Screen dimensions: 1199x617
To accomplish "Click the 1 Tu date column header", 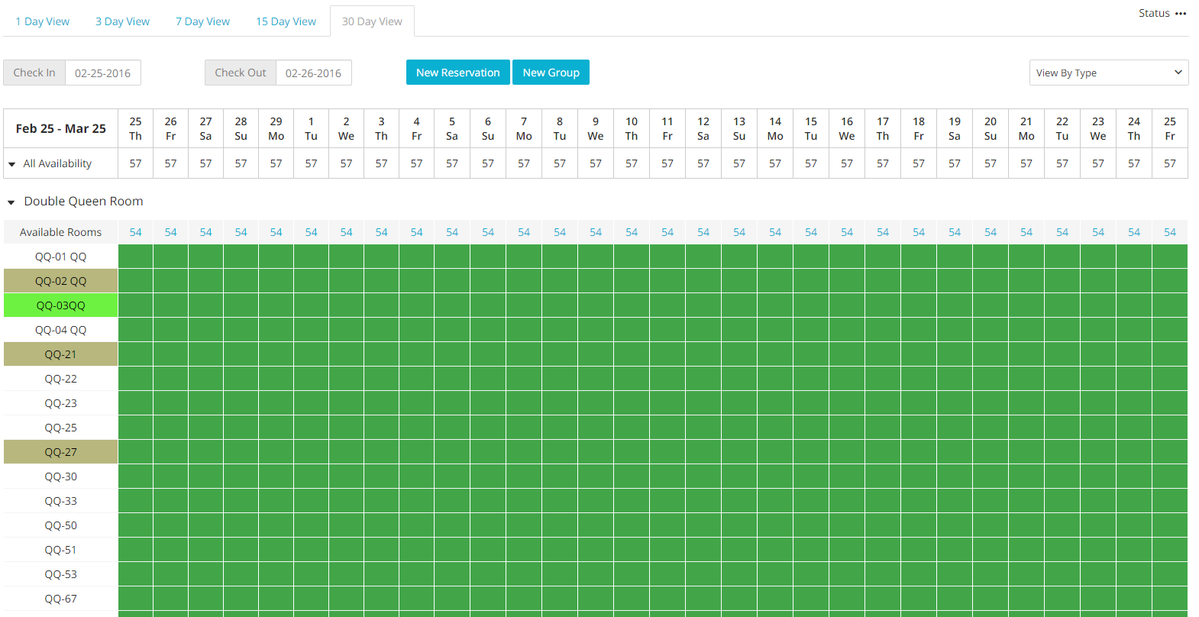I will click(311, 128).
